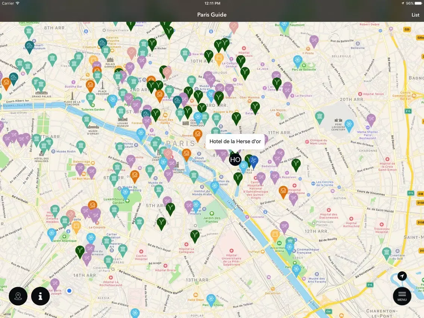Select blue flower pin at Luxembourg Garden
424x318 pixels.
[x=125, y=193]
